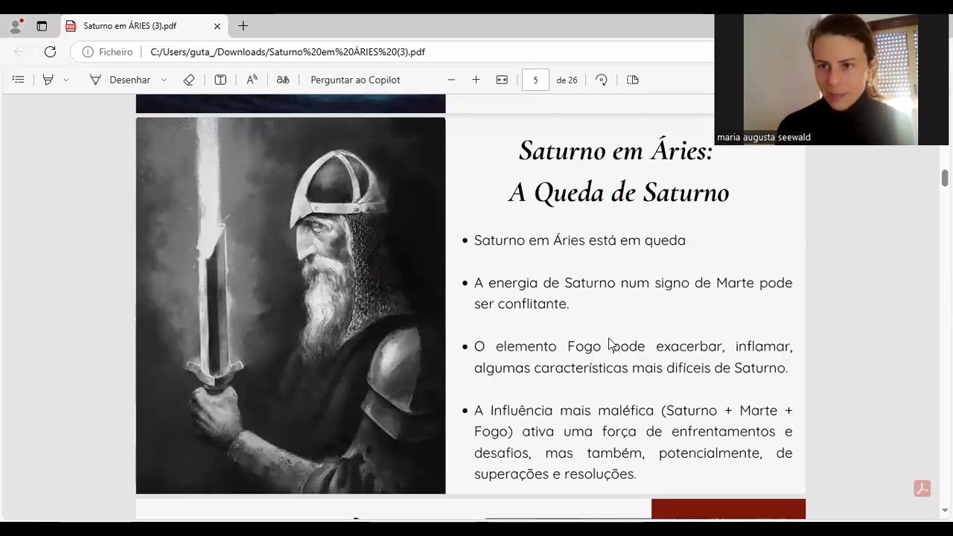Close the Saturno em ÁRIES (3).pdf tab
This screenshot has width=953, height=536.
pos(217,26)
